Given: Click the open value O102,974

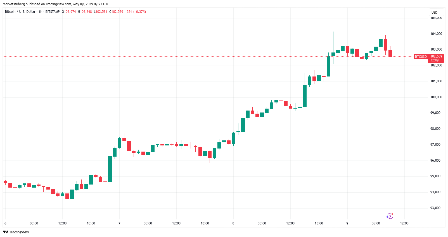Looking at the screenshot, I should [x=69, y=12].
